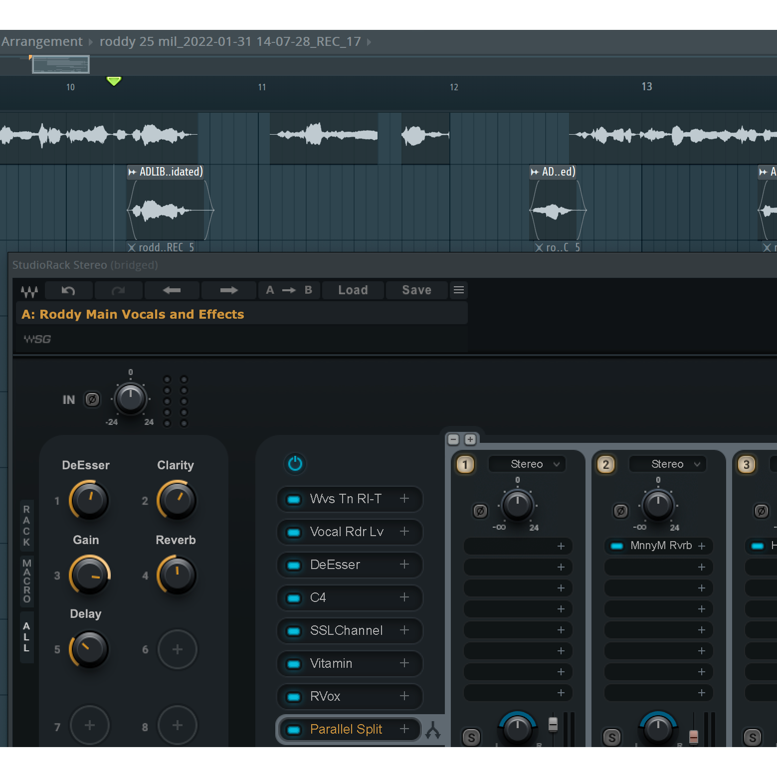Expand the Vocal Rdr Lv plugin options
The image size is (777, 777).
[x=404, y=532]
